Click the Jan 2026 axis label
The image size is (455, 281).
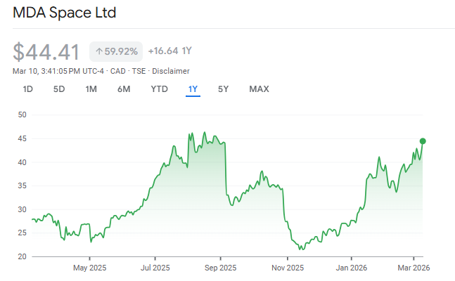pyautogui.click(x=352, y=268)
